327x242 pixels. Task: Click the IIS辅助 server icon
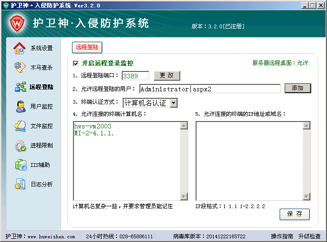21,165
